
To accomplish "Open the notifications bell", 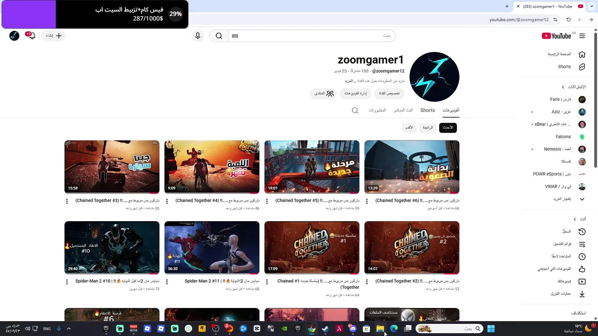I will click(x=31, y=36).
